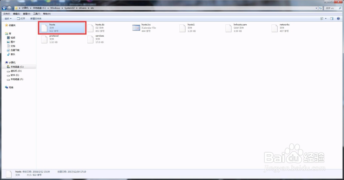This screenshot has height=180, width=344.
Task: Open the 查看(V) menu
Action: coord(26,14)
